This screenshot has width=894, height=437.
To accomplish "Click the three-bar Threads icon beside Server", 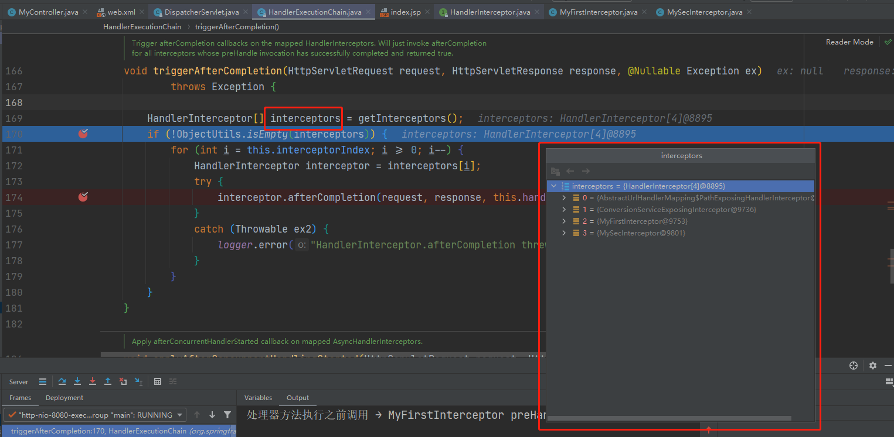I will pos(43,381).
